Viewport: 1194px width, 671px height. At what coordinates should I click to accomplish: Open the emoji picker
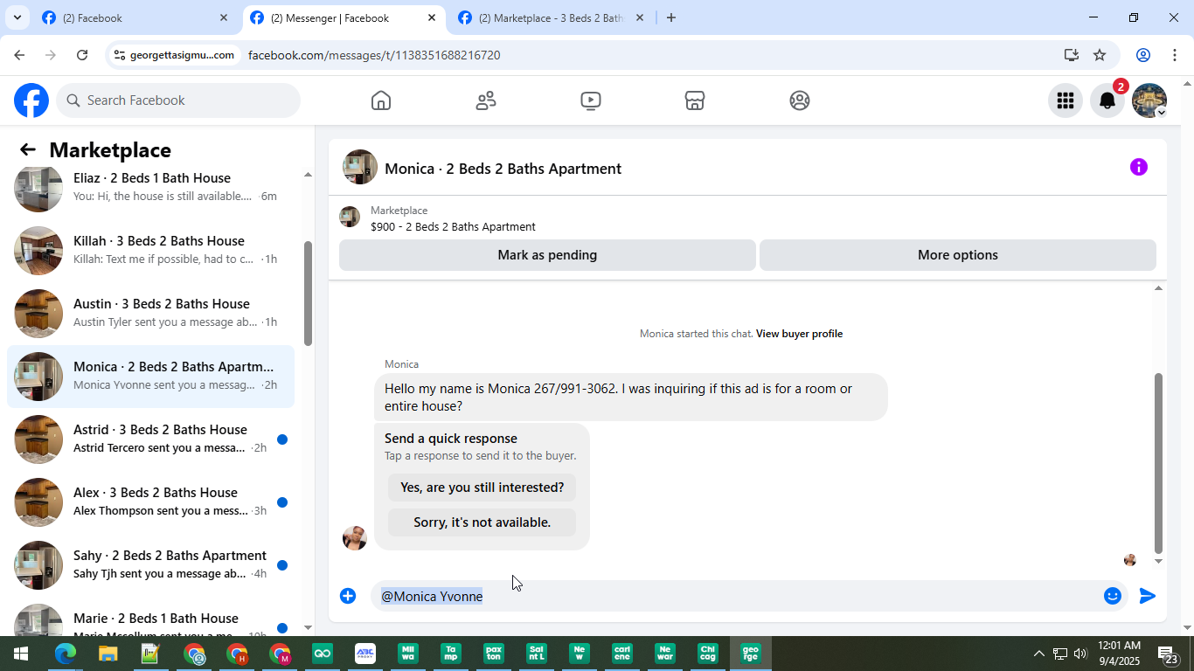pos(1113,596)
